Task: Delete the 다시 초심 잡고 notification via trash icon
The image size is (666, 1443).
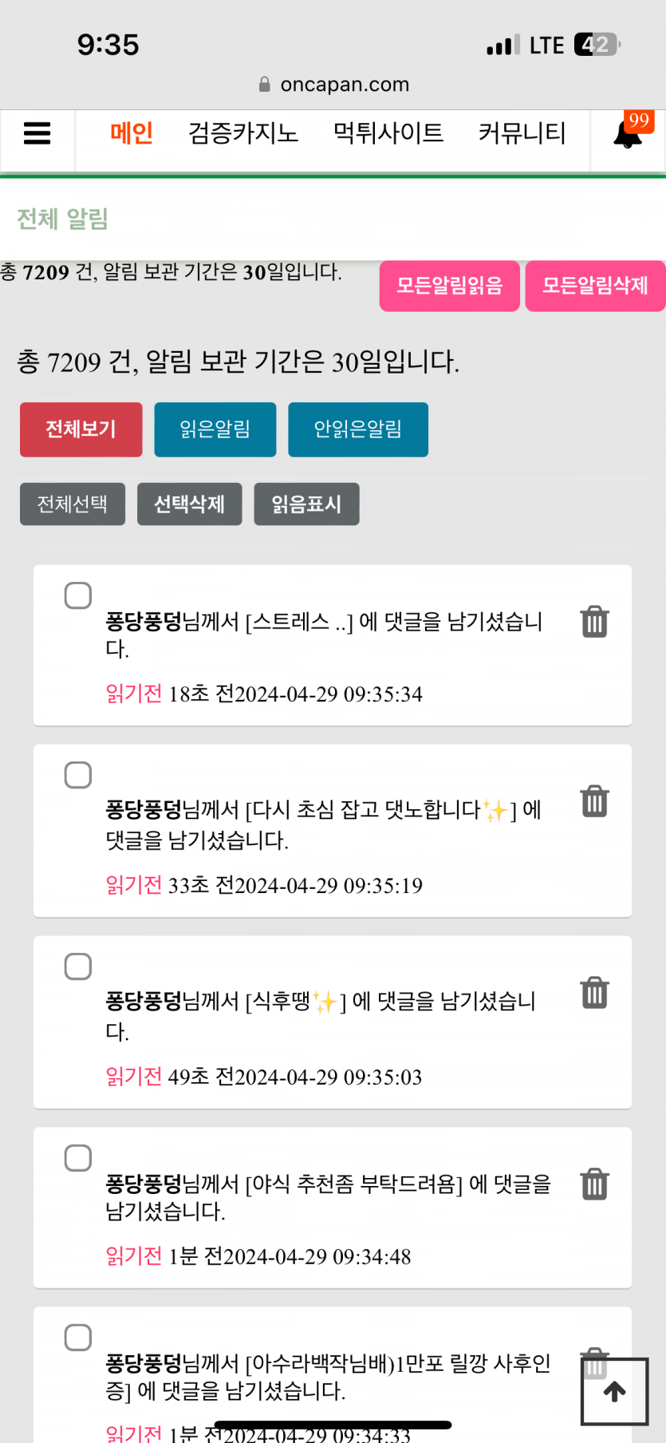Action: pyautogui.click(x=594, y=801)
